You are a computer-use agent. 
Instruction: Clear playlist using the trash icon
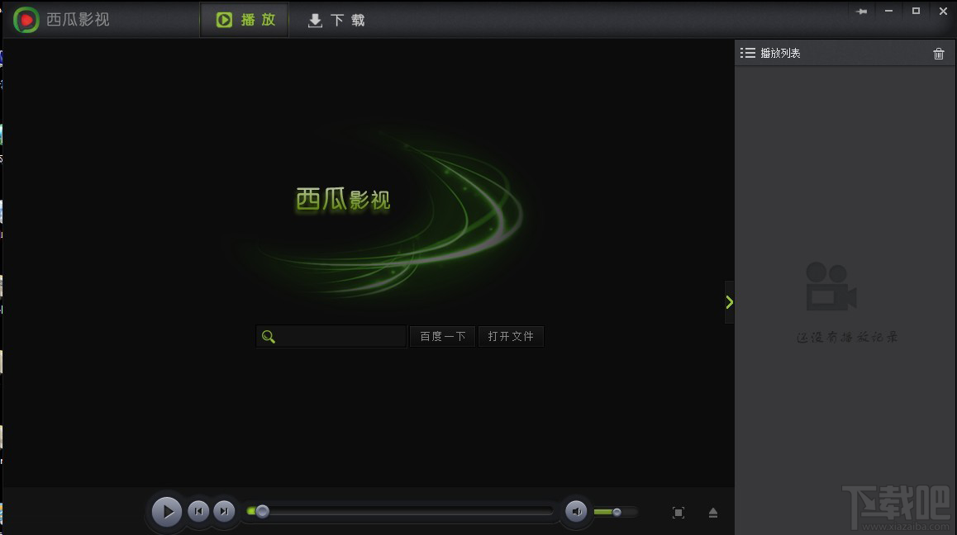939,53
